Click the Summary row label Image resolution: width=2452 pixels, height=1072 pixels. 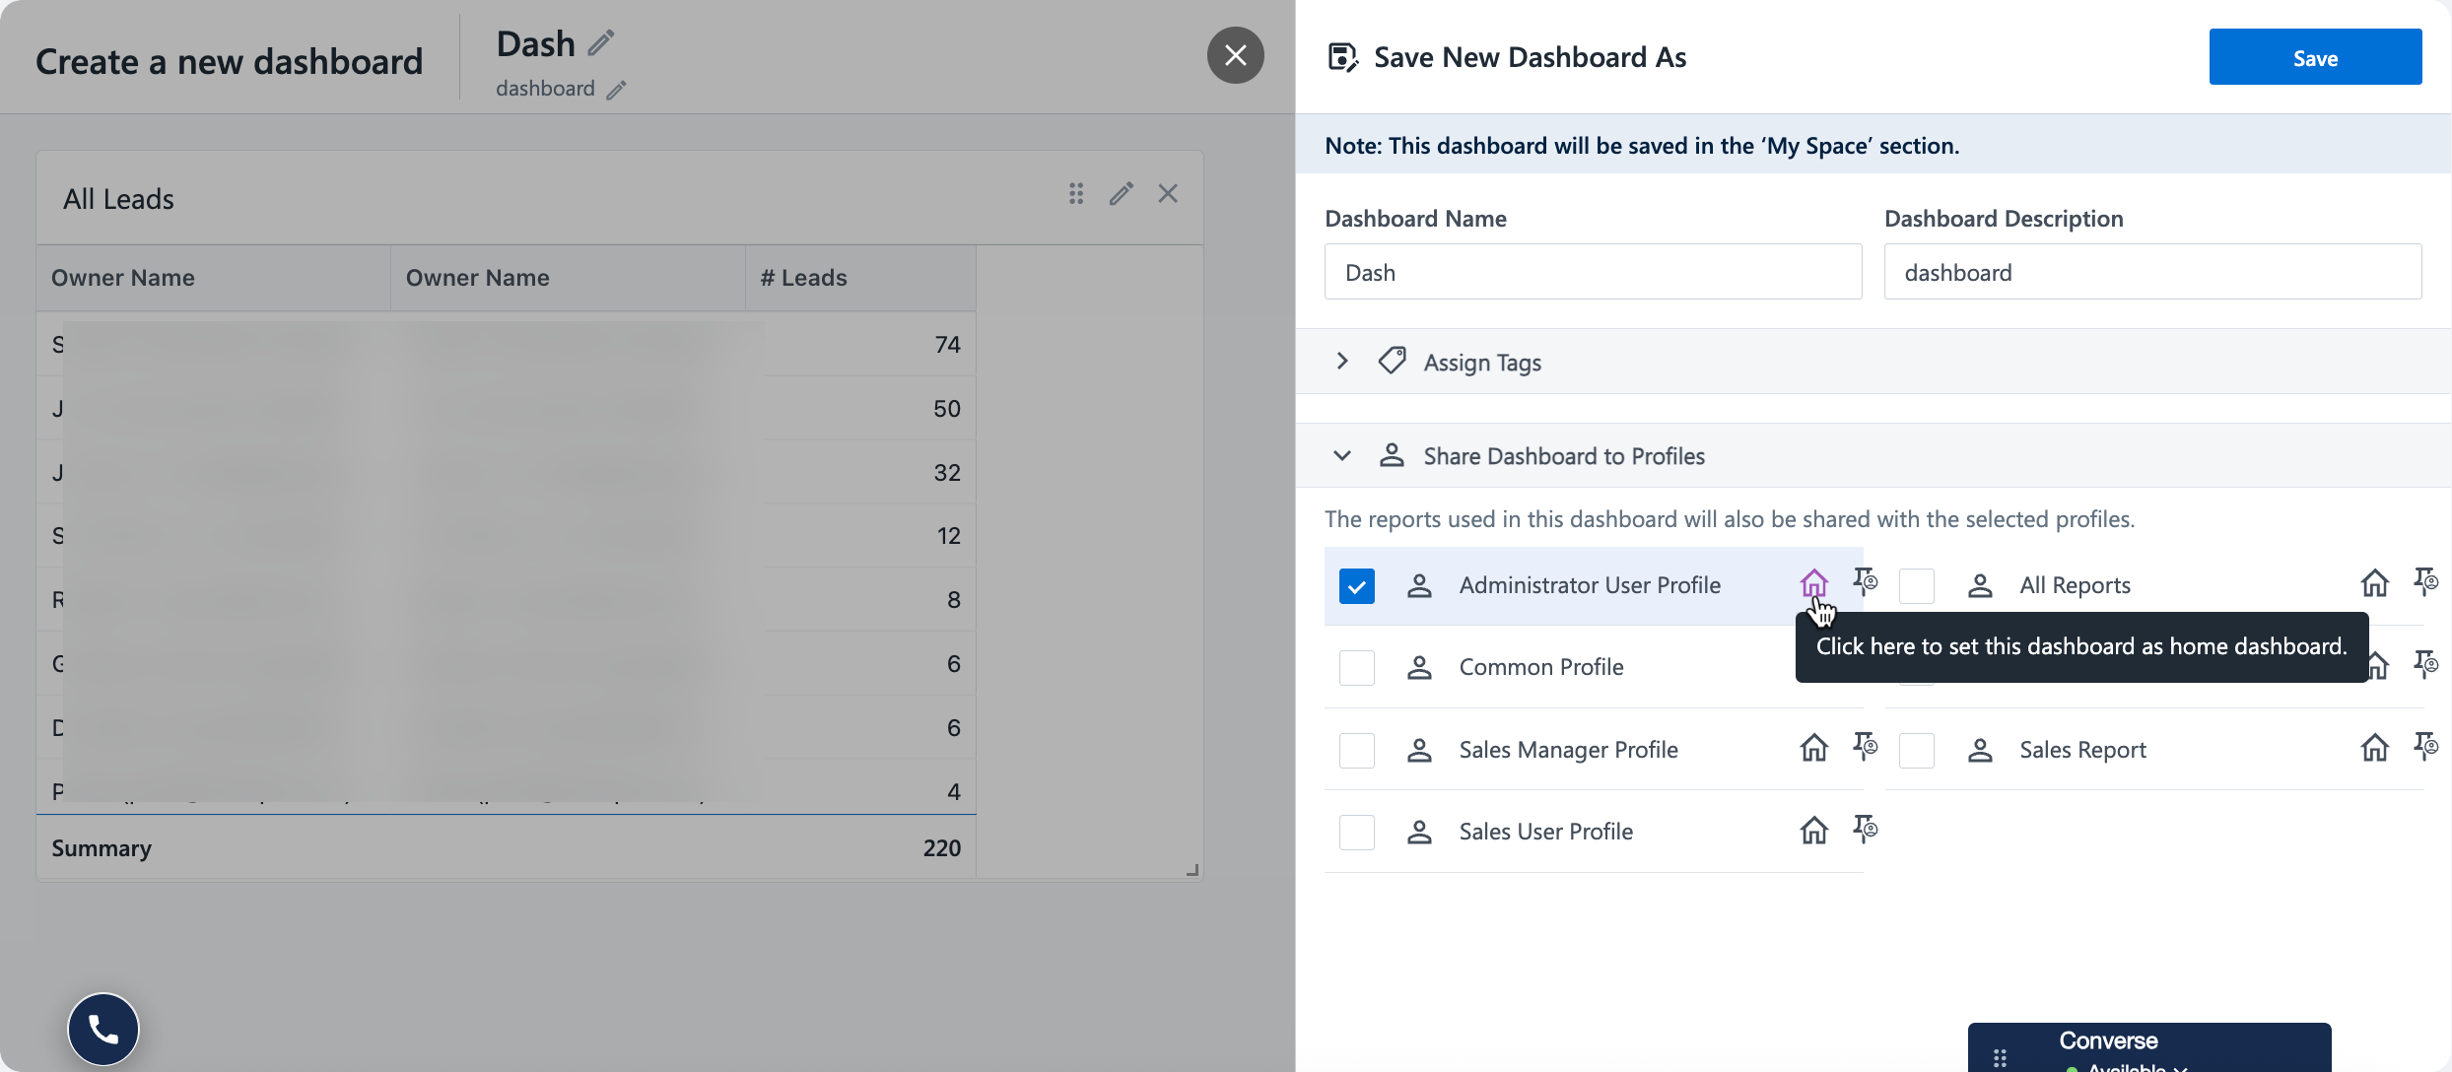(x=102, y=848)
